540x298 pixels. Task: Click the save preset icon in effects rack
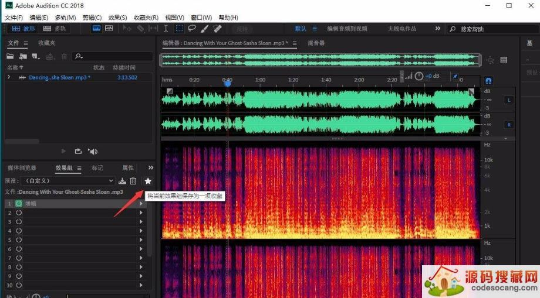[x=123, y=181]
